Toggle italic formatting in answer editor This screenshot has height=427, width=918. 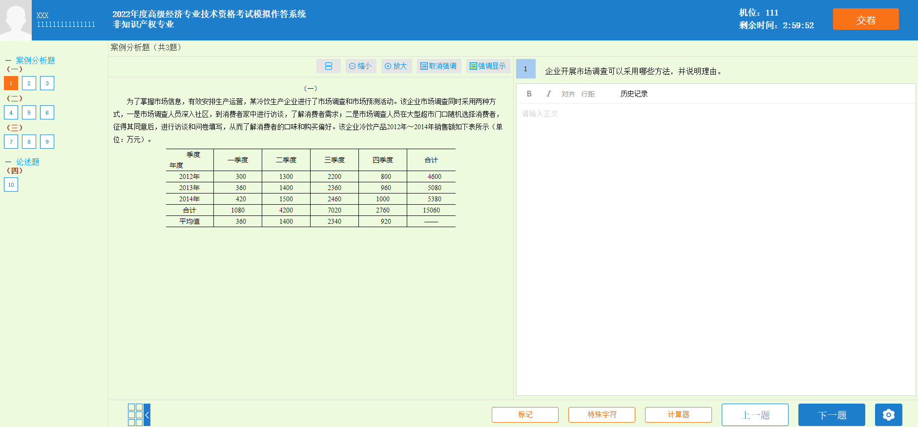(x=548, y=94)
